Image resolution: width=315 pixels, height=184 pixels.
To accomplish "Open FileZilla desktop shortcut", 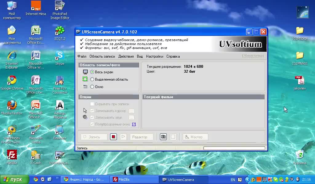I will point(12,155).
